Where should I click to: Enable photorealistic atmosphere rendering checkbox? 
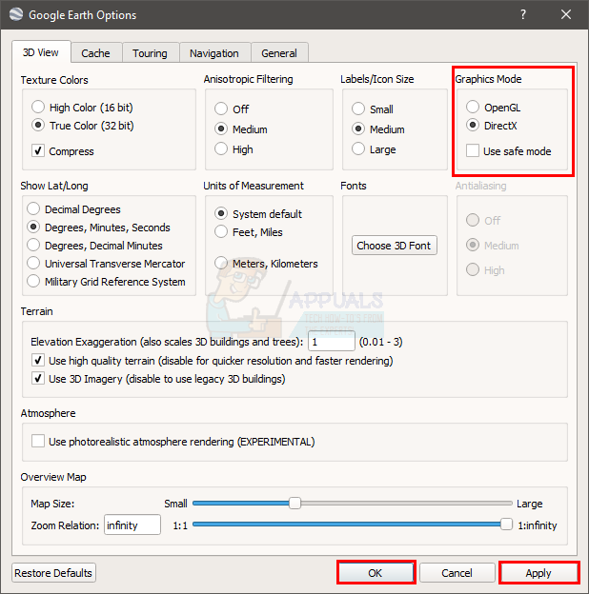(x=38, y=442)
